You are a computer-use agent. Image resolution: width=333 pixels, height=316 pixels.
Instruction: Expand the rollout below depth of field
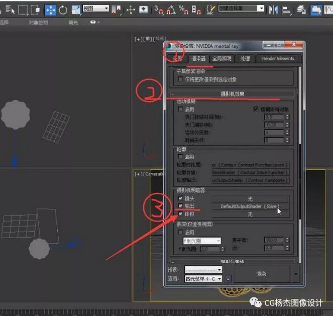click(x=233, y=261)
